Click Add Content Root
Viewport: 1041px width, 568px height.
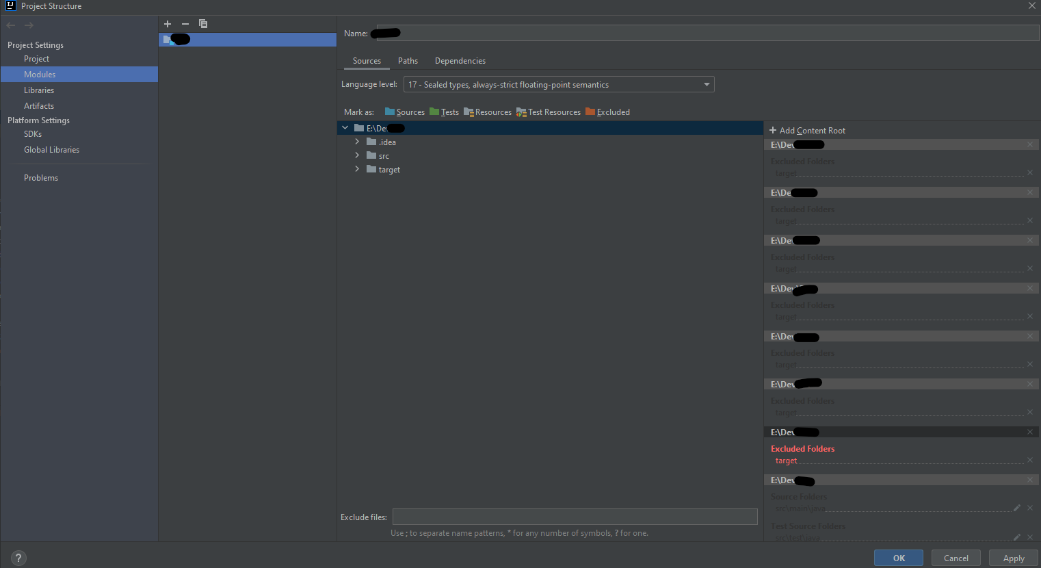click(x=807, y=131)
